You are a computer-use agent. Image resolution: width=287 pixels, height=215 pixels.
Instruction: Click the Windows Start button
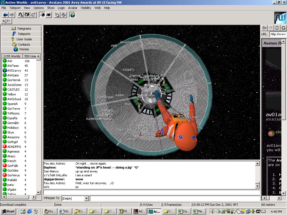click(8, 211)
